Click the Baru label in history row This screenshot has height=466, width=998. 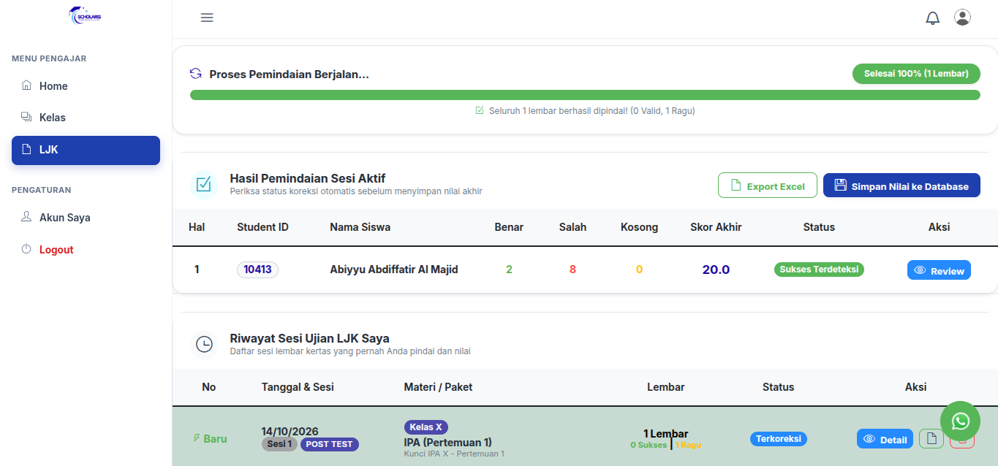[x=209, y=439]
